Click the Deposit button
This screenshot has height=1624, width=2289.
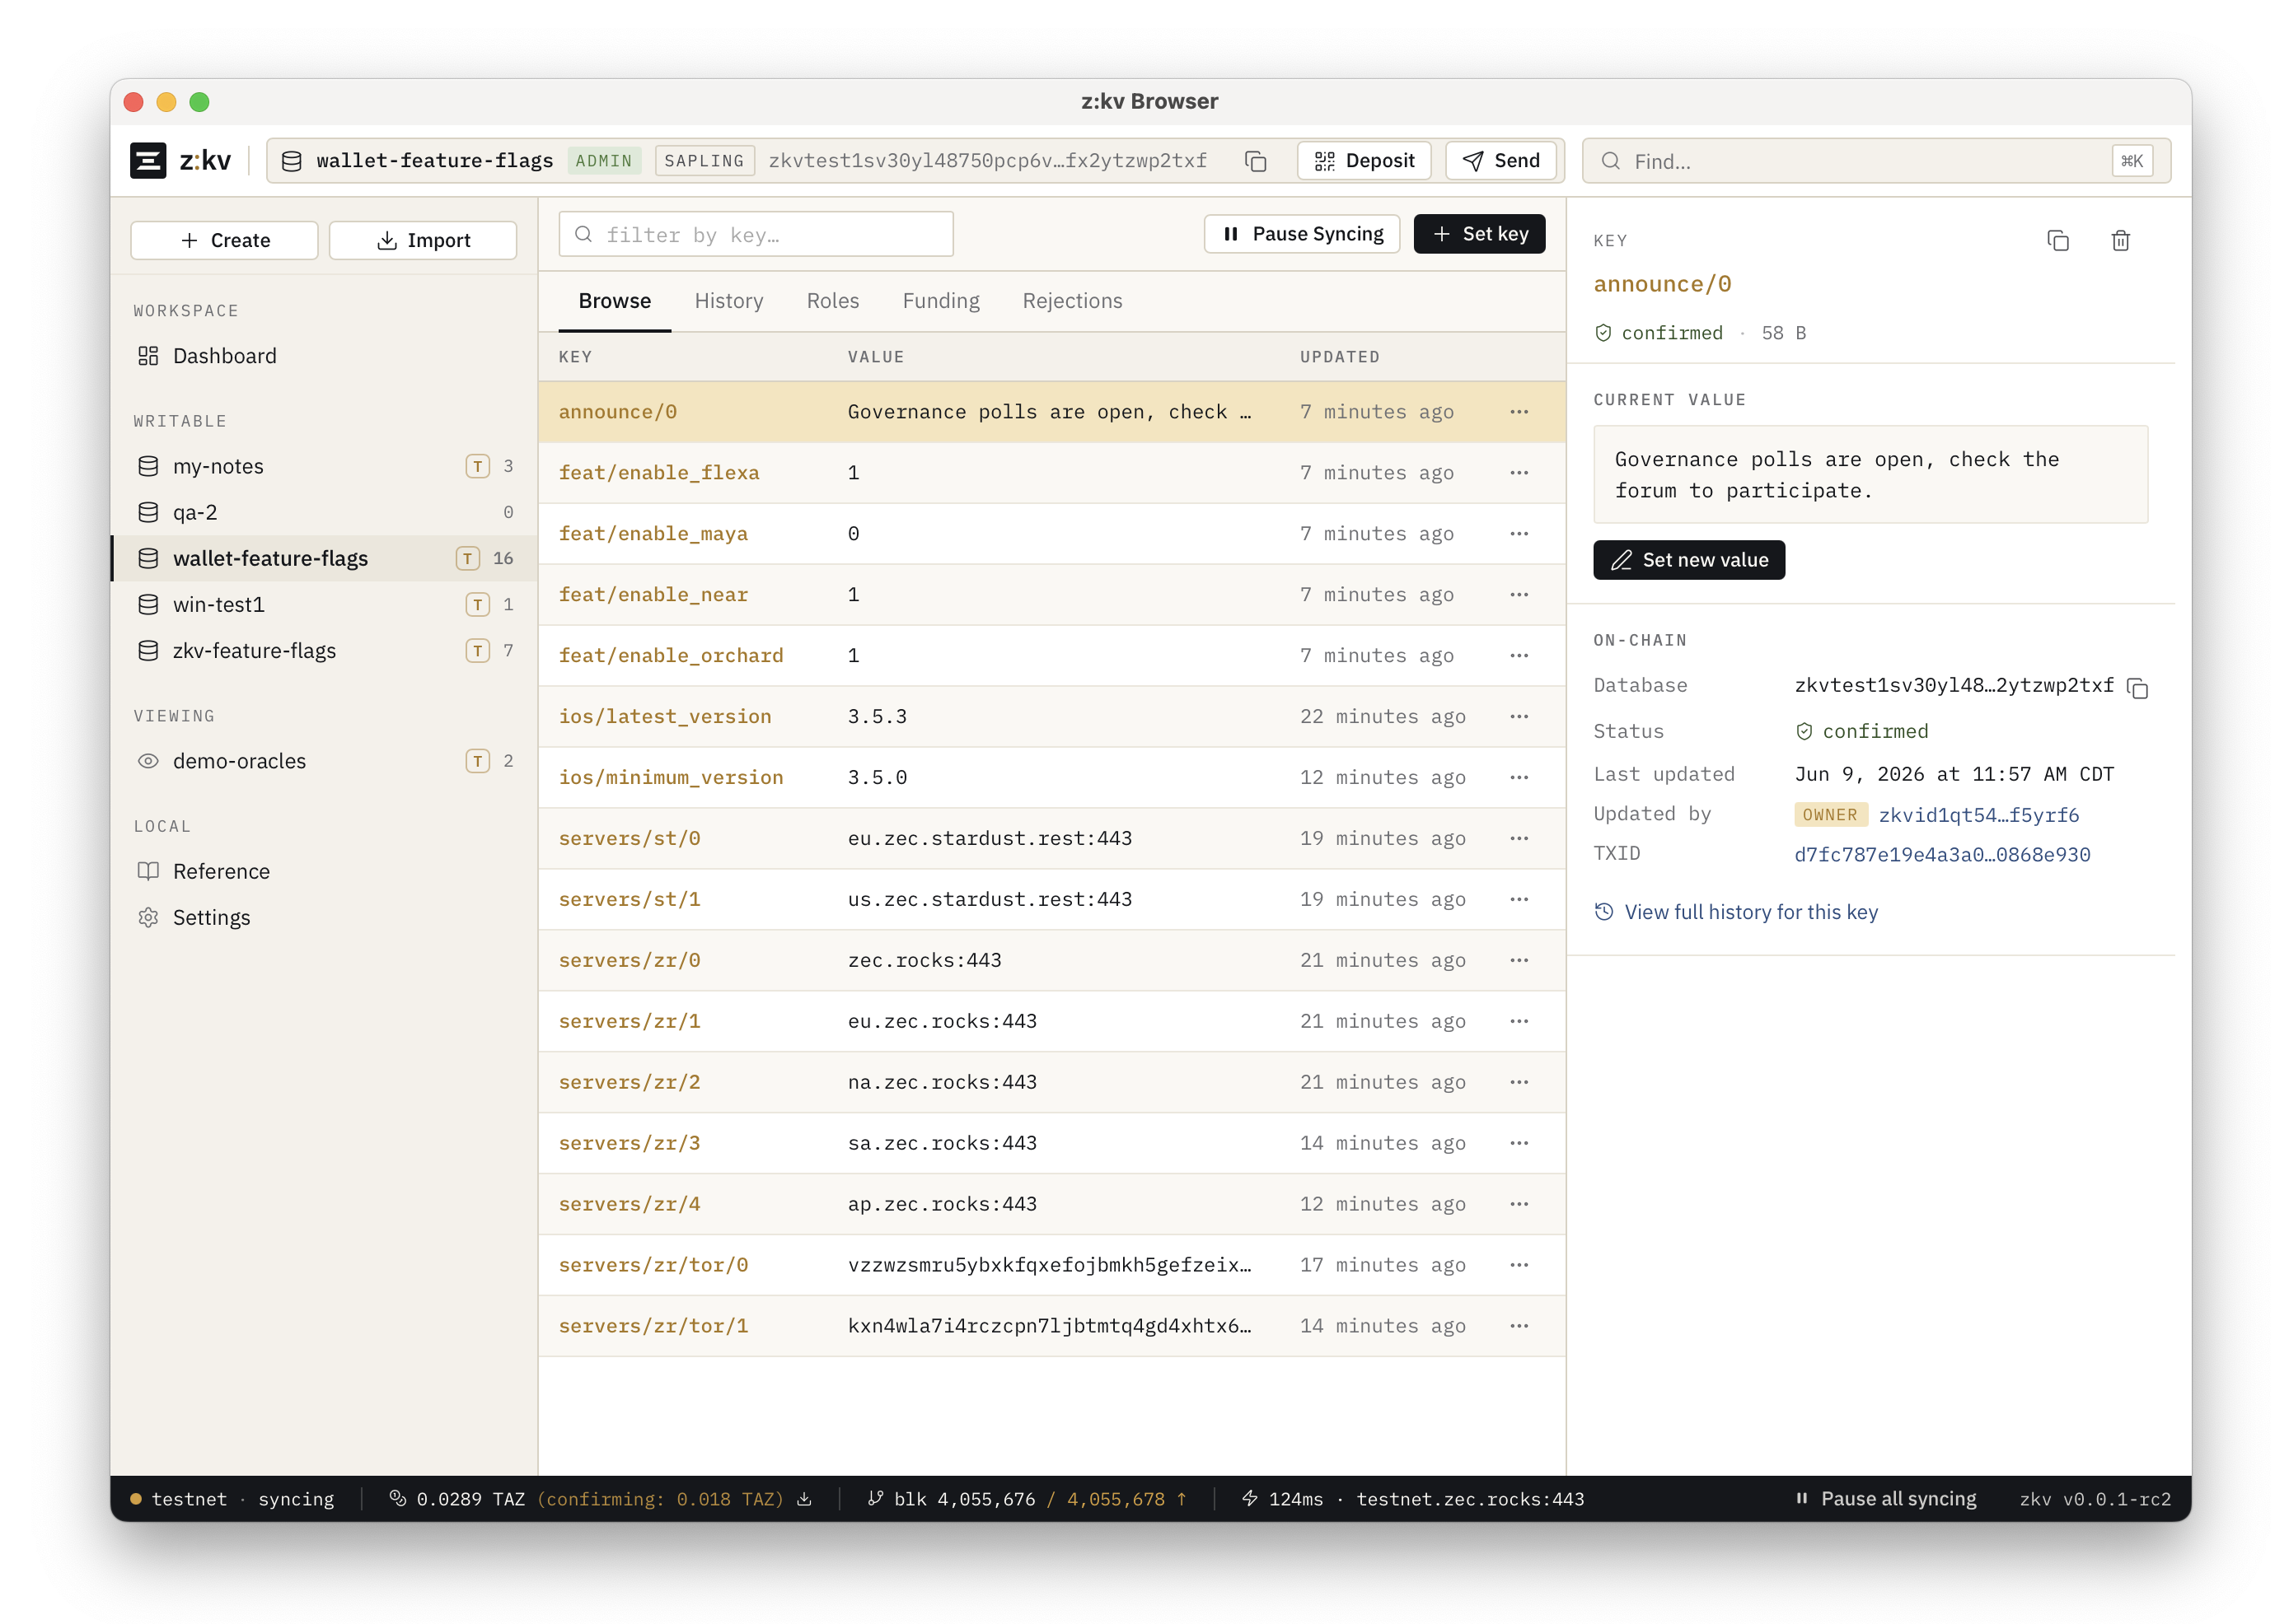tap(1364, 161)
